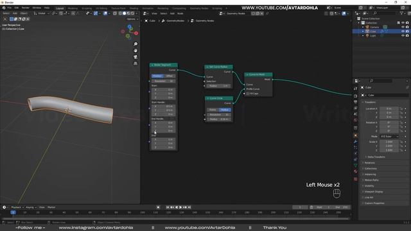Expand the Motion Paths panel
The height and width of the screenshot is (231, 411).
(371, 180)
